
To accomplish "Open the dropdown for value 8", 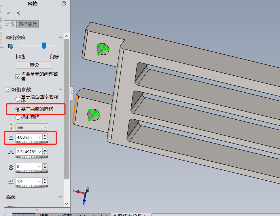I will tap(39, 167).
